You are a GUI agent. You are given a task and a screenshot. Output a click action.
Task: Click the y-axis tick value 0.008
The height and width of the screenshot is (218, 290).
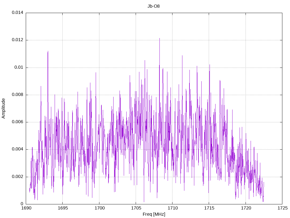tap(18, 95)
